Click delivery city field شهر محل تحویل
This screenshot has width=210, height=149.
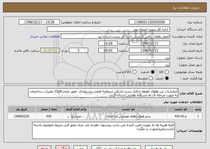149,65
